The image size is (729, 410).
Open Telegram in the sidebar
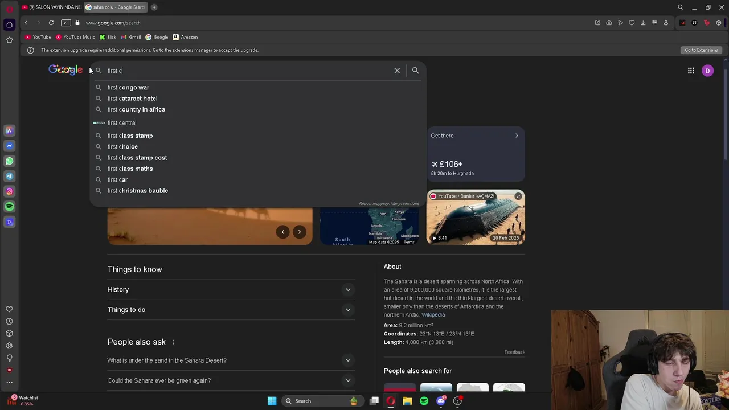pyautogui.click(x=9, y=176)
